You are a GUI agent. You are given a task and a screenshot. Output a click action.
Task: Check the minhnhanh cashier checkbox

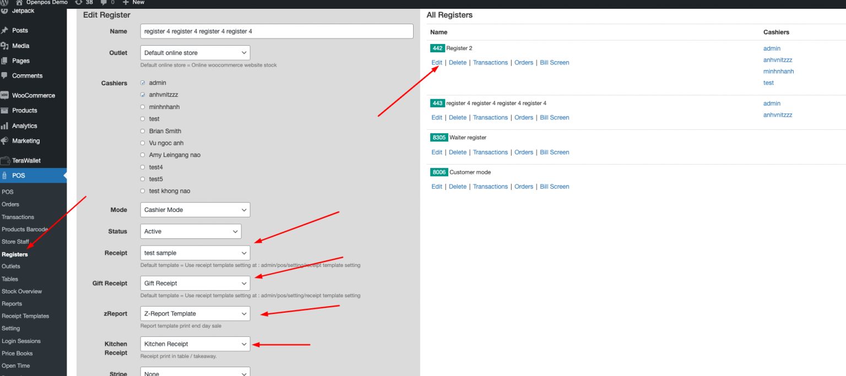143,106
